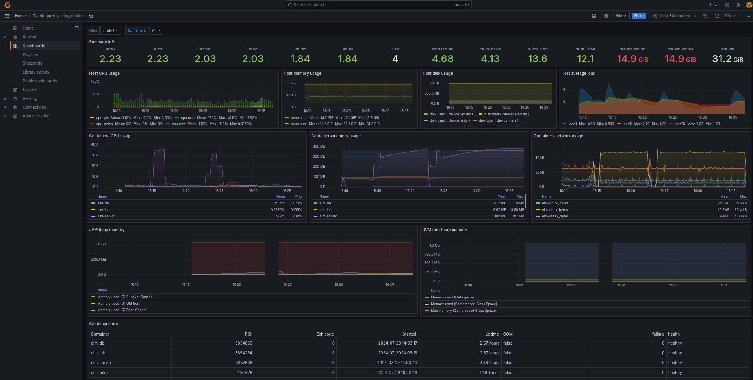
Task: Open the Last 30 minutes time picker
Action: (675, 16)
